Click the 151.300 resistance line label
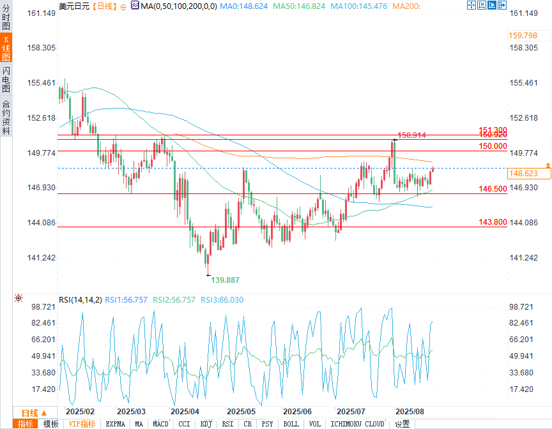The height and width of the screenshot is (429, 552). (x=493, y=130)
